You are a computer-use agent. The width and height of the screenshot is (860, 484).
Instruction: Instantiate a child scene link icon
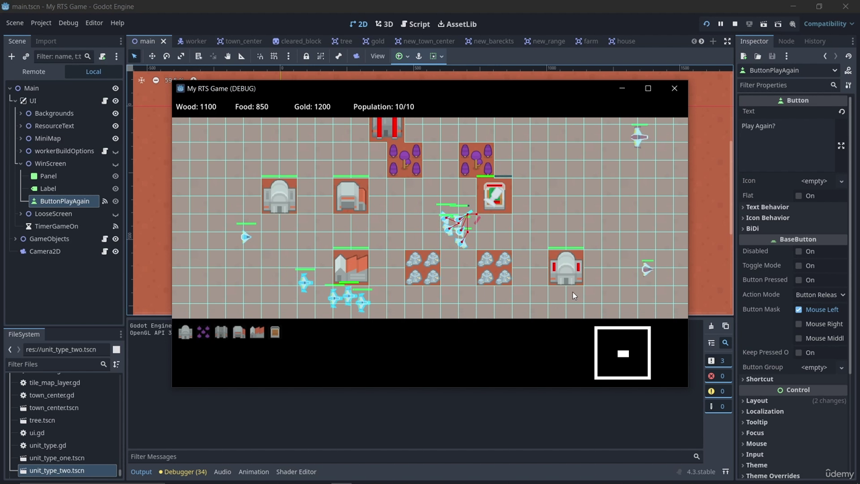point(26,56)
